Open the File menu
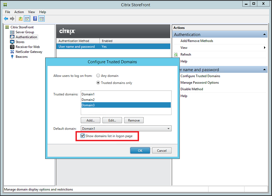The width and height of the screenshot is (272, 196). pyautogui.click(x=8, y=12)
